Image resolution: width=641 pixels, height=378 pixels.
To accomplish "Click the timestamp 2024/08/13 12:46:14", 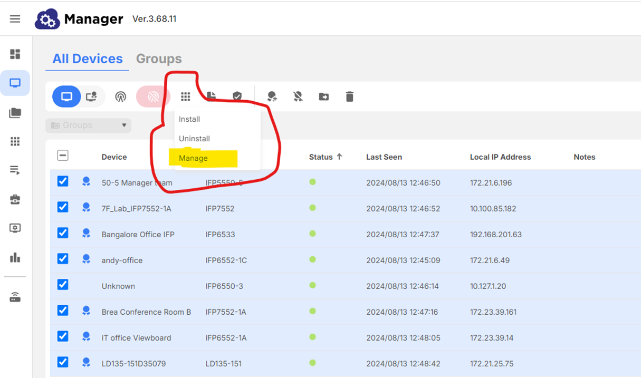I will pyautogui.click(x=403, y=286).
